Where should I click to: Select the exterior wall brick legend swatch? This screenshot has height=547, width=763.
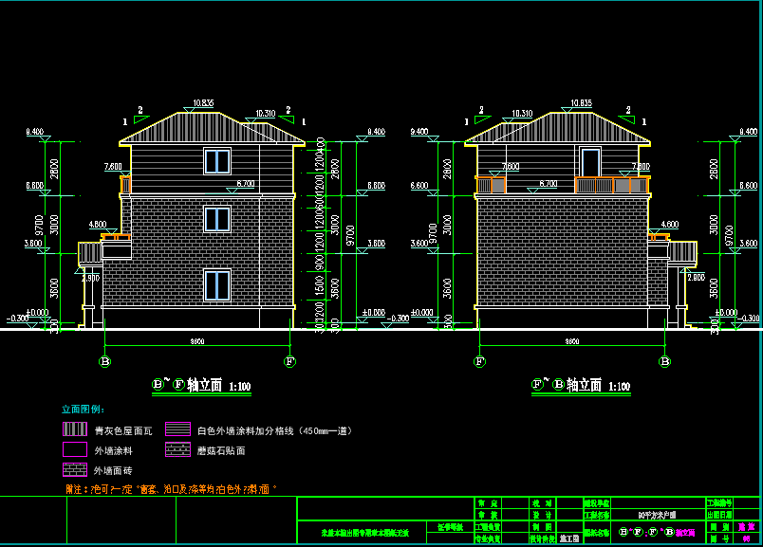[x=76, y=469]
